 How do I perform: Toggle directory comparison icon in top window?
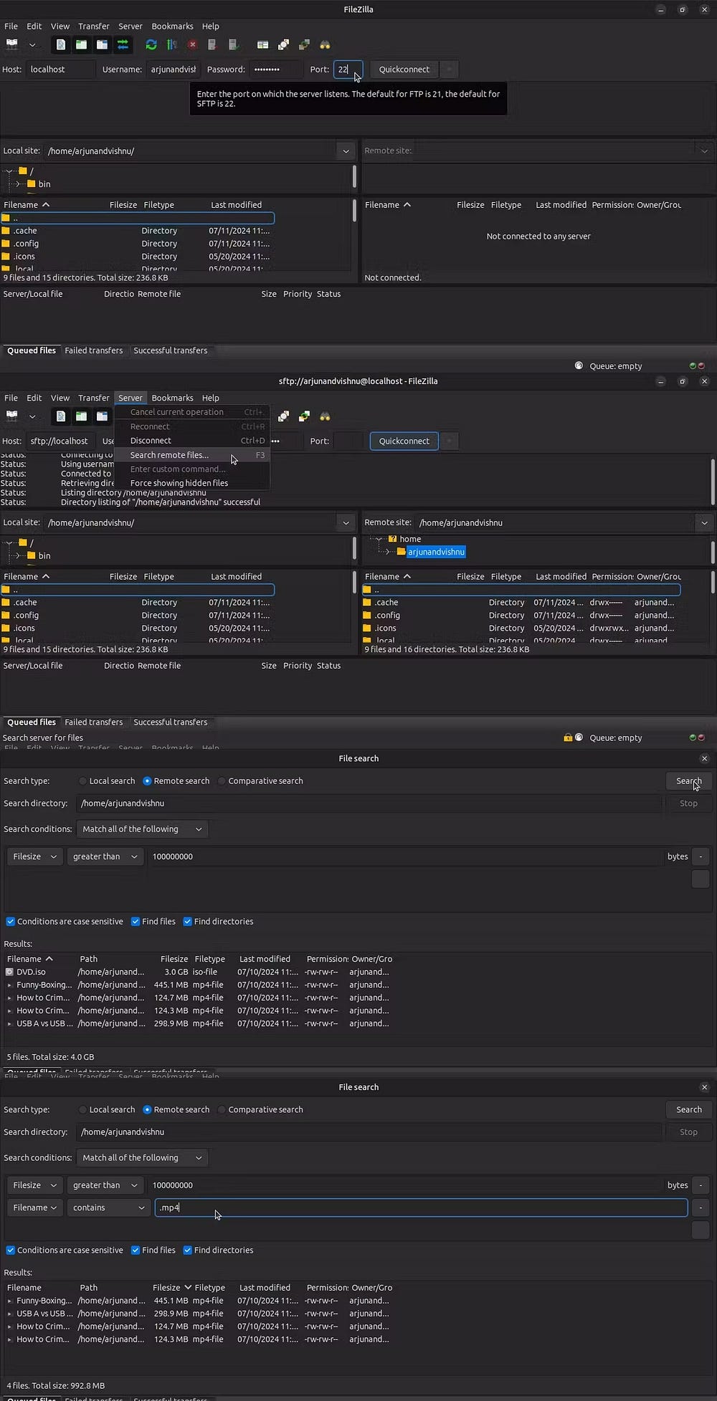[284, 44]
